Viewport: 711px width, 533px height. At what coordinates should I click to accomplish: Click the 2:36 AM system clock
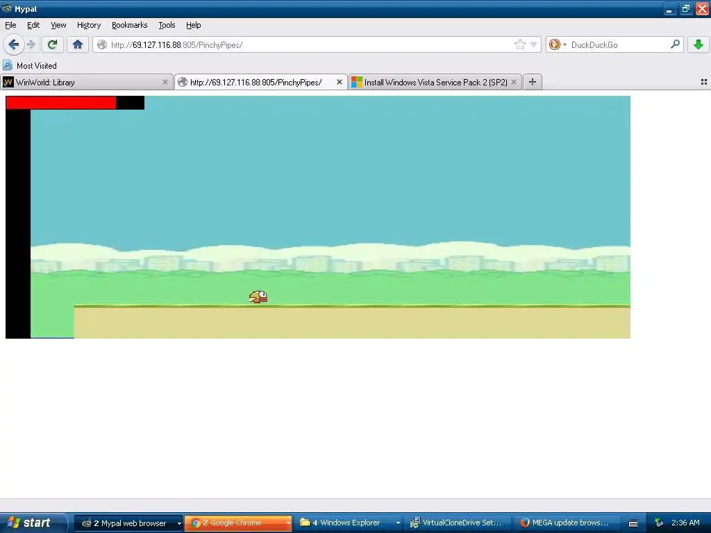685,523
